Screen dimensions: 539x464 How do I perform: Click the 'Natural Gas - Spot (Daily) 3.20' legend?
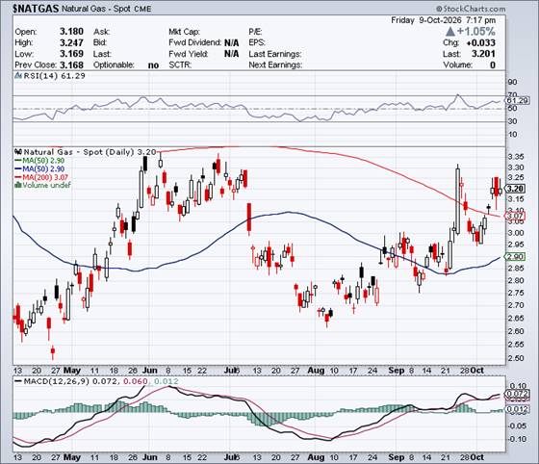point(90,152)
